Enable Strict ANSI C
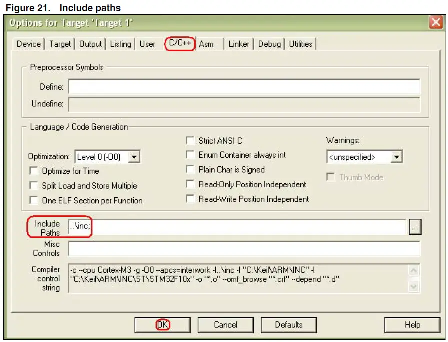The image size is (448, 342). (190, 140)
